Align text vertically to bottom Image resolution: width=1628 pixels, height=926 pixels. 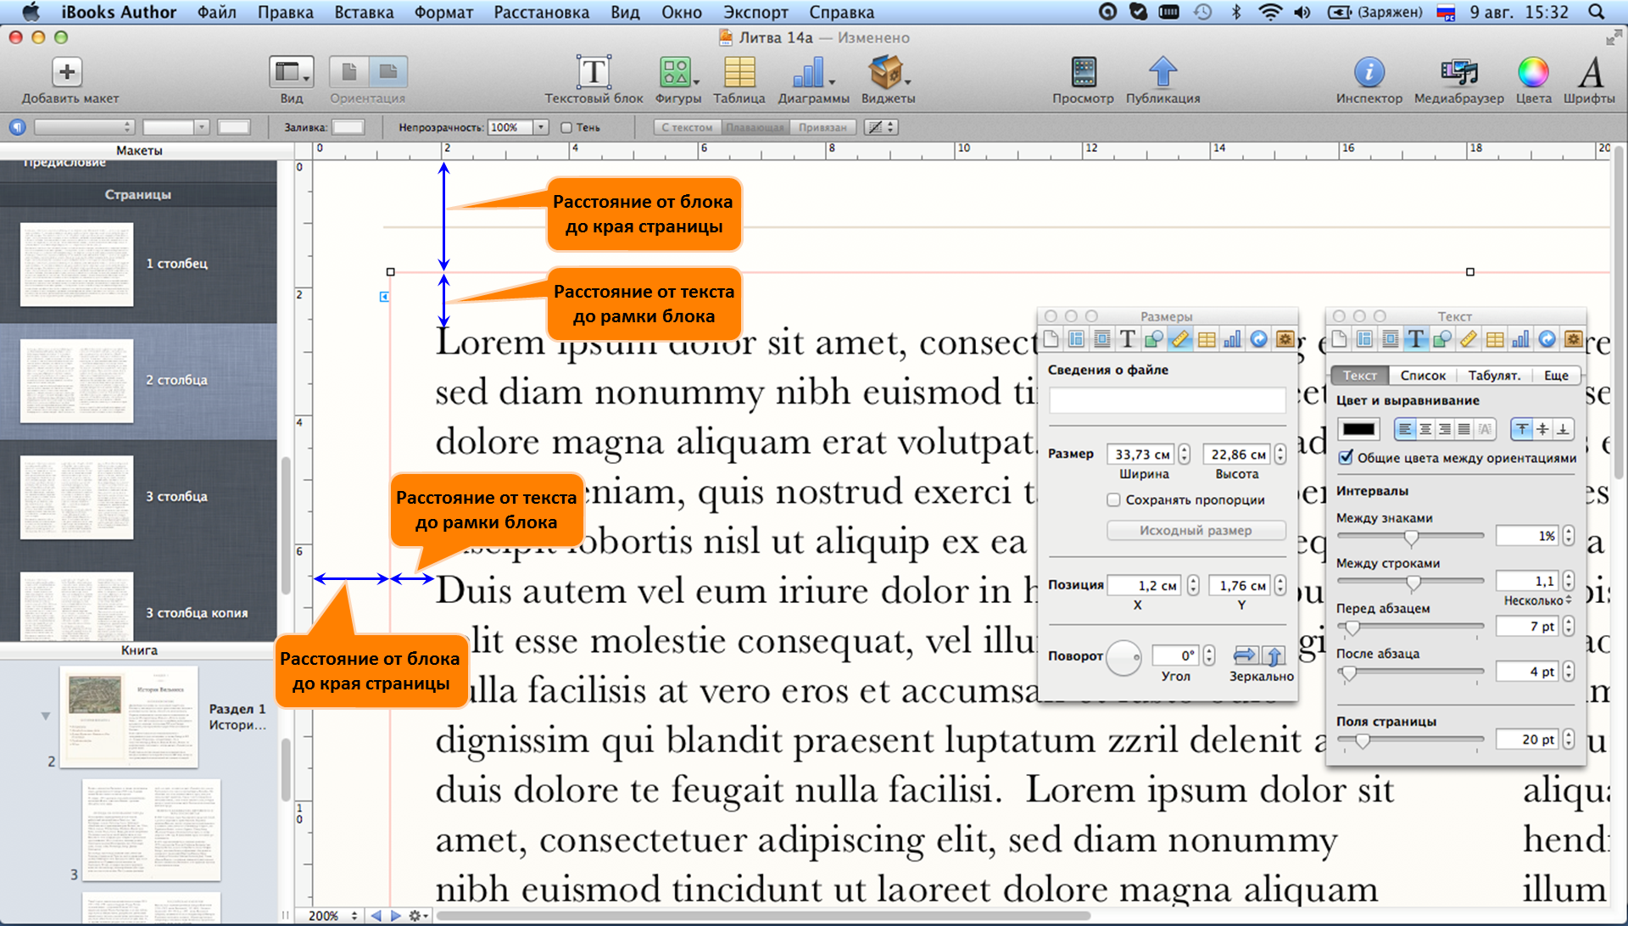point(1563,429)
